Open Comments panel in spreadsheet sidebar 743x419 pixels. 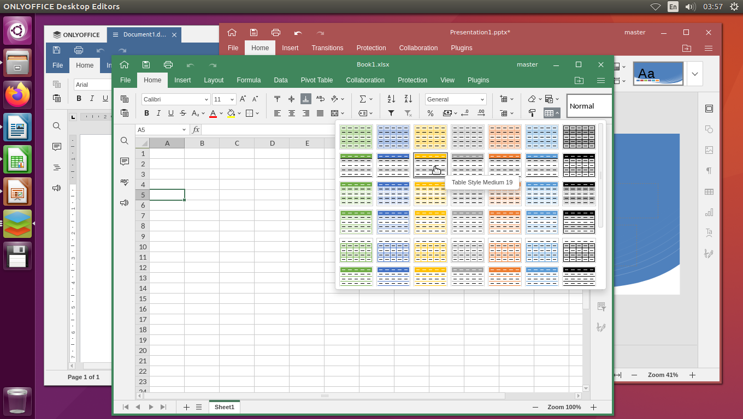125,161
